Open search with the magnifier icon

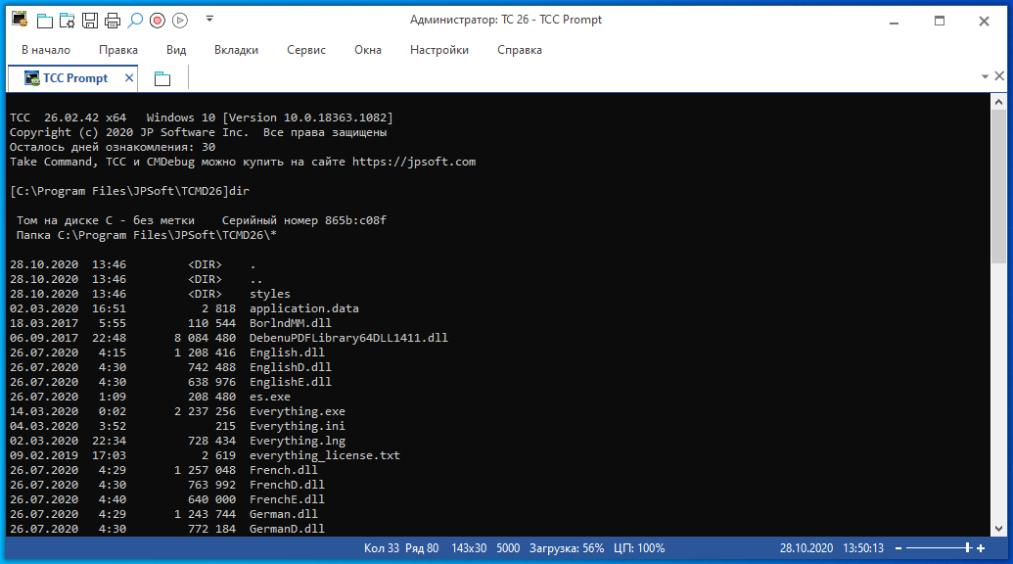tap(135, 20)
